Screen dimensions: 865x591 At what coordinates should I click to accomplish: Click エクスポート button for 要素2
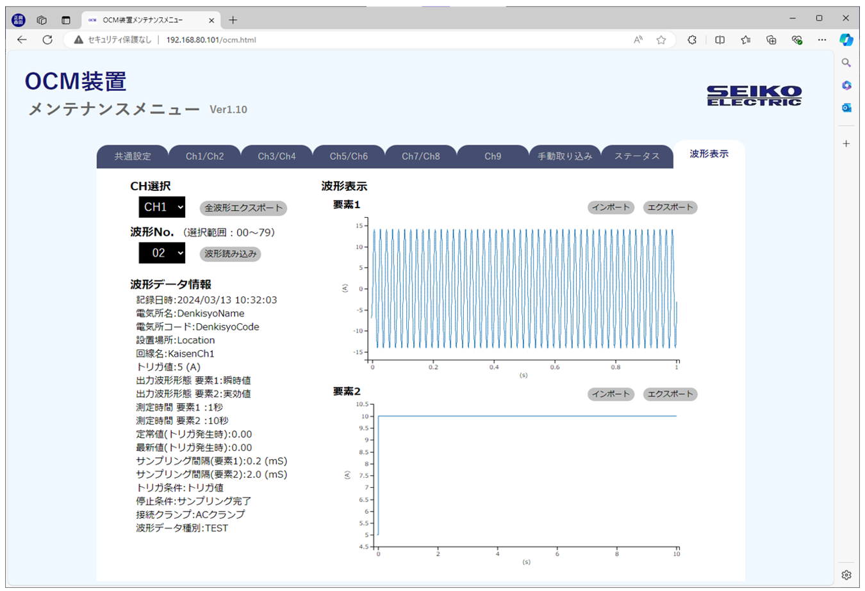click(670, 394)
